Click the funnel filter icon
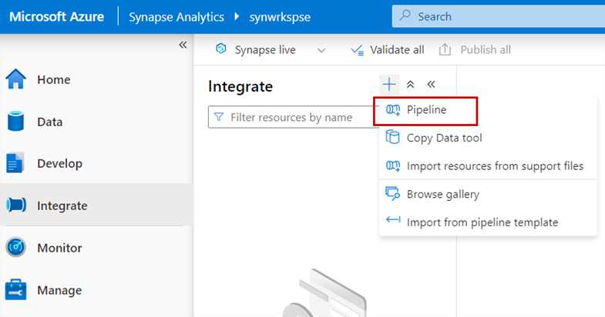605x317 pixels. 219,117
